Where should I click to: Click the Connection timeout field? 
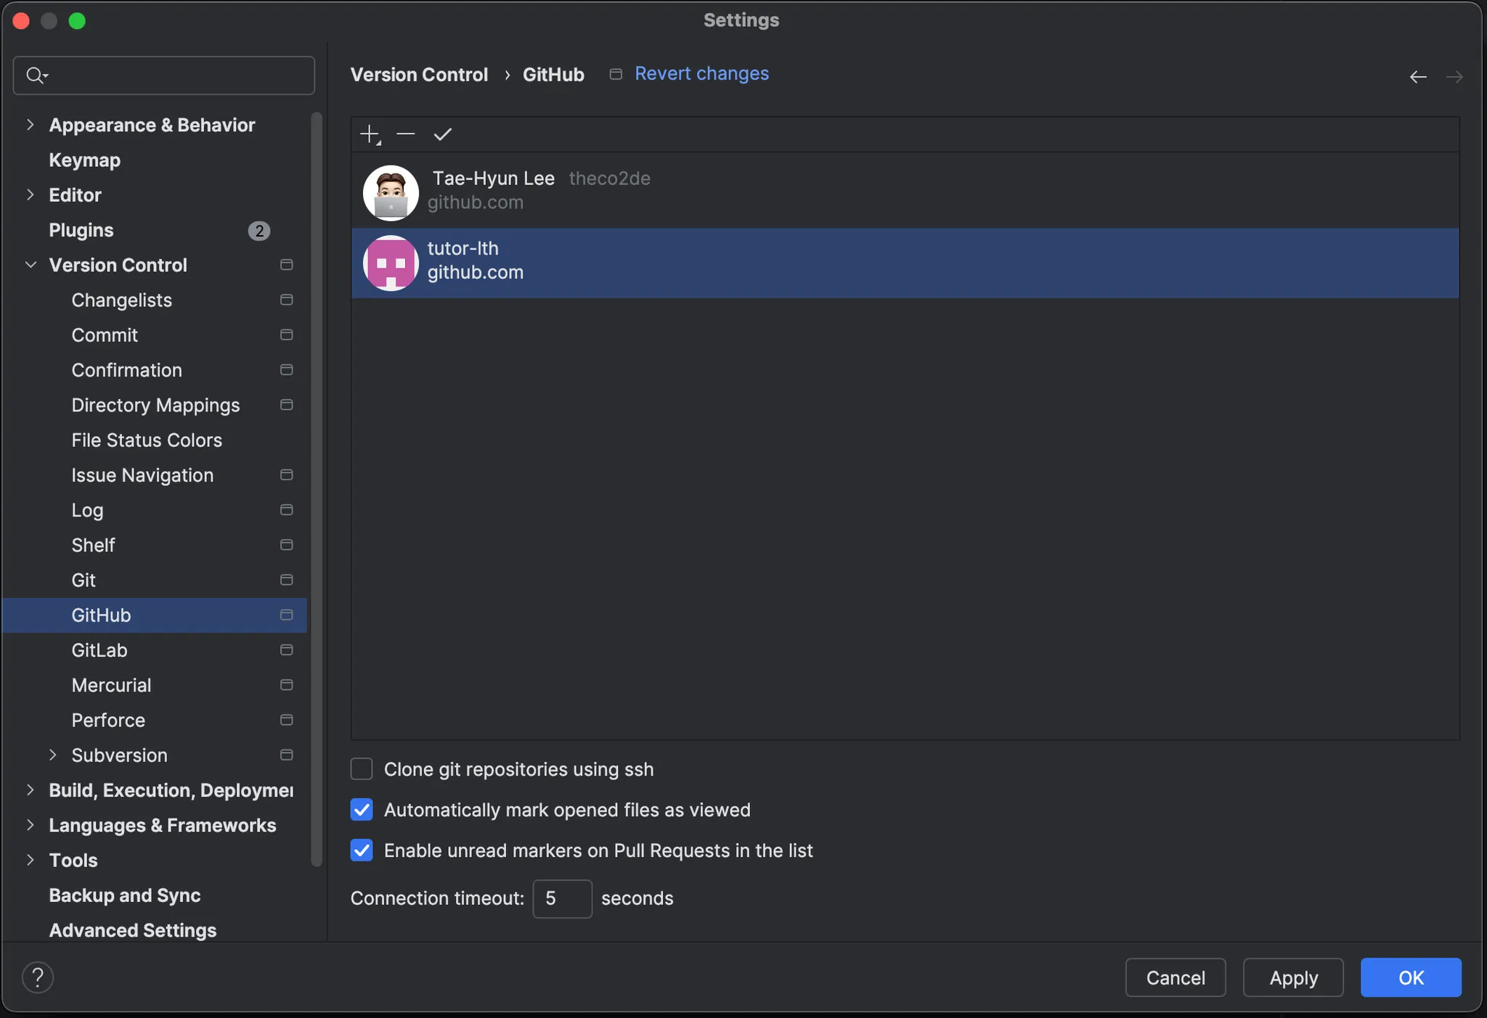coord(562,898)
